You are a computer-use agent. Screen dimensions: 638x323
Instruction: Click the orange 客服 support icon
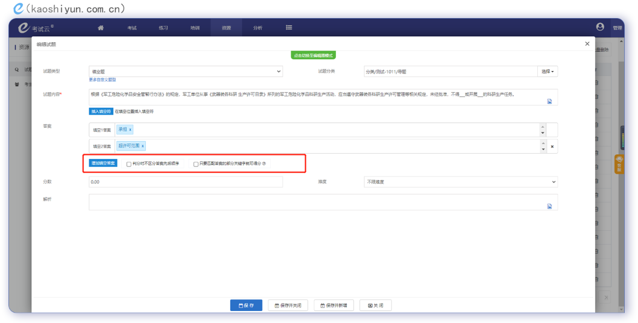619,165
